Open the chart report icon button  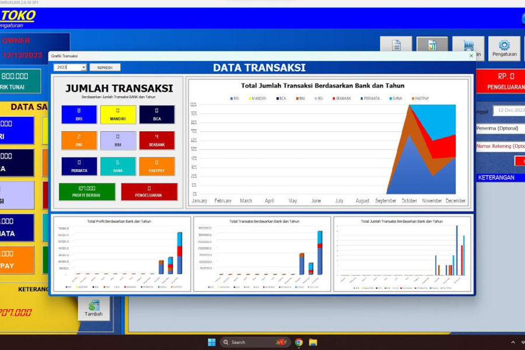[432, 45]
